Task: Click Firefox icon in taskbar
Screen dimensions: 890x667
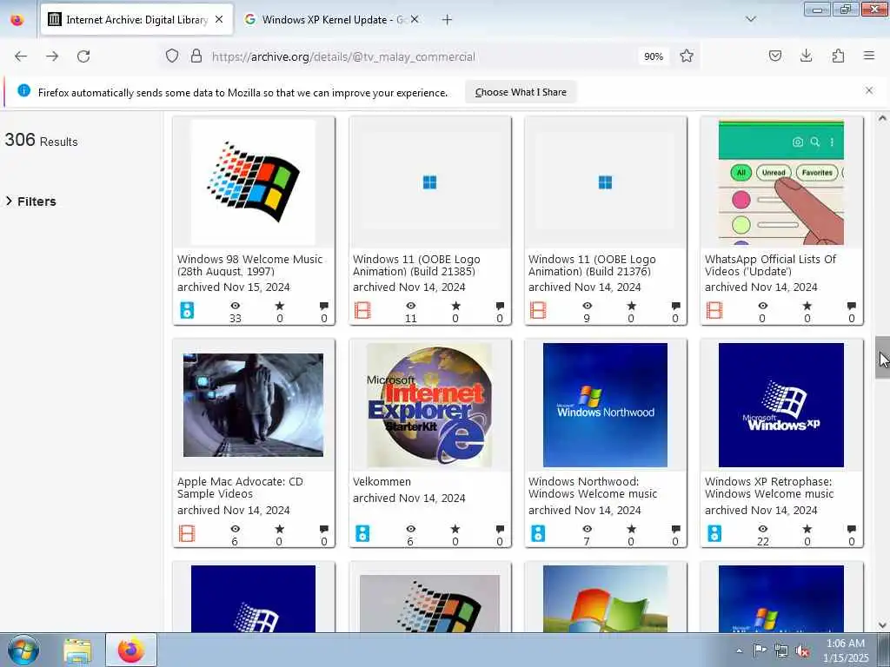Action: pyautogui.click(x=131, y=650)
